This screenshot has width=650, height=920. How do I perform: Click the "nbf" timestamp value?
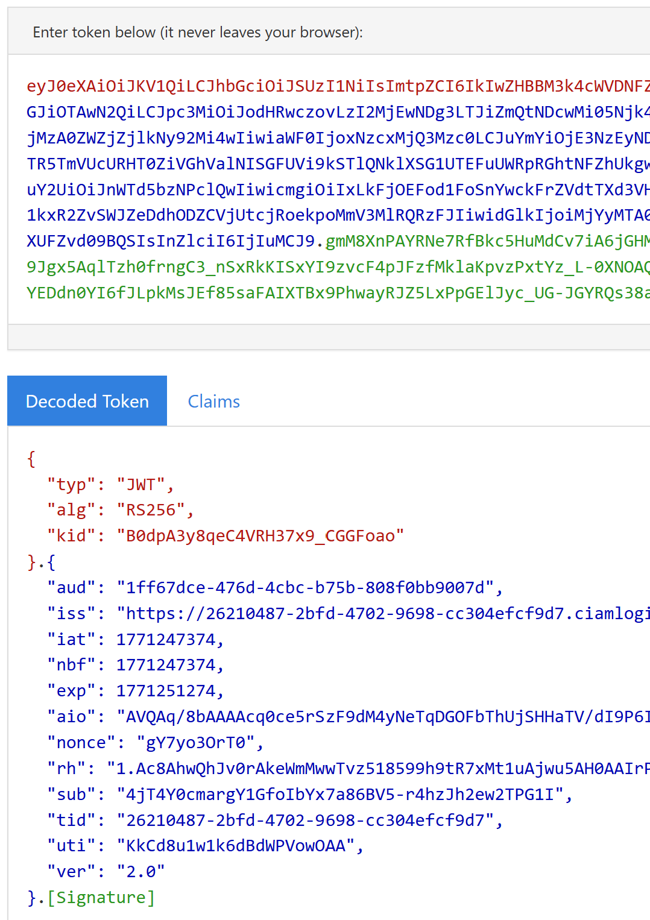pos(166,665)
